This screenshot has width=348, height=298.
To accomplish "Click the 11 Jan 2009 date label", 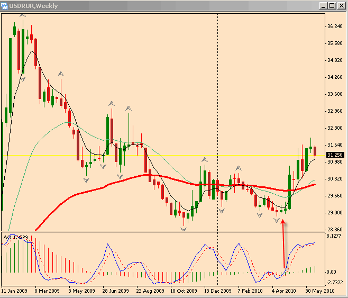I will (x=14, y=291).
